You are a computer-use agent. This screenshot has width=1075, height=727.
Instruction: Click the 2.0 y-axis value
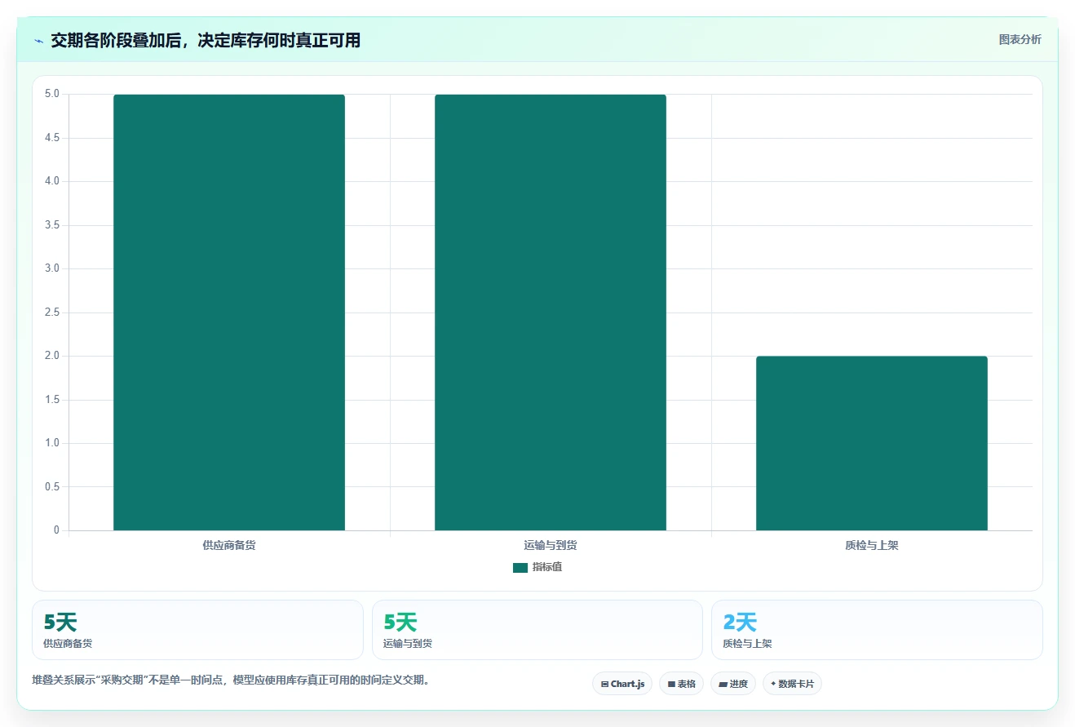(52, 356)
